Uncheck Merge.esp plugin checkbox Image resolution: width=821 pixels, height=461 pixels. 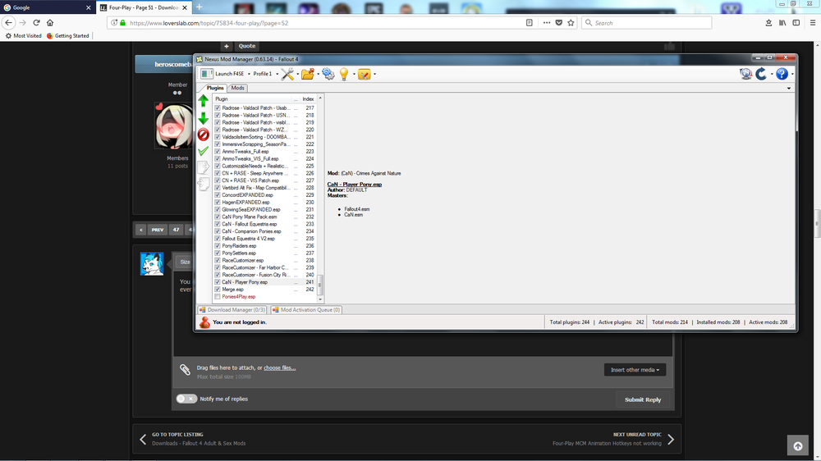pos(218,290)
